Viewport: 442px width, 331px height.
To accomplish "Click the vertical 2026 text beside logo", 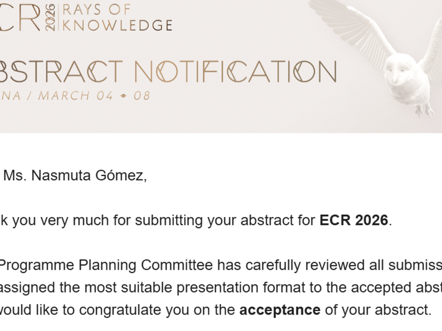I will point(51,18).
